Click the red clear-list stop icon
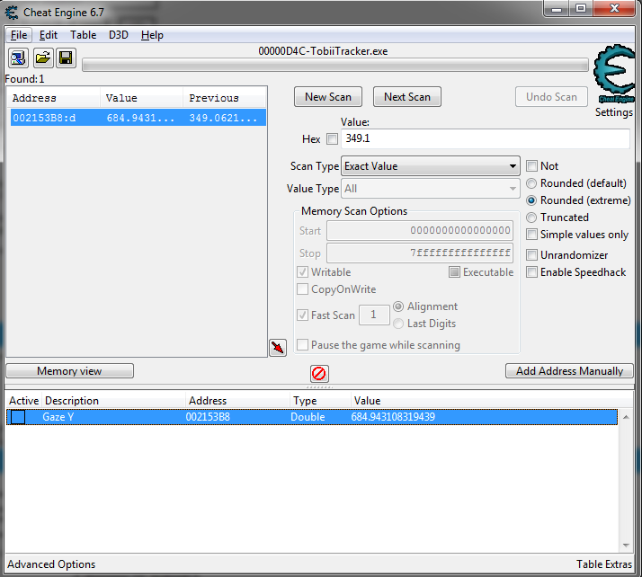 (319, 373)
